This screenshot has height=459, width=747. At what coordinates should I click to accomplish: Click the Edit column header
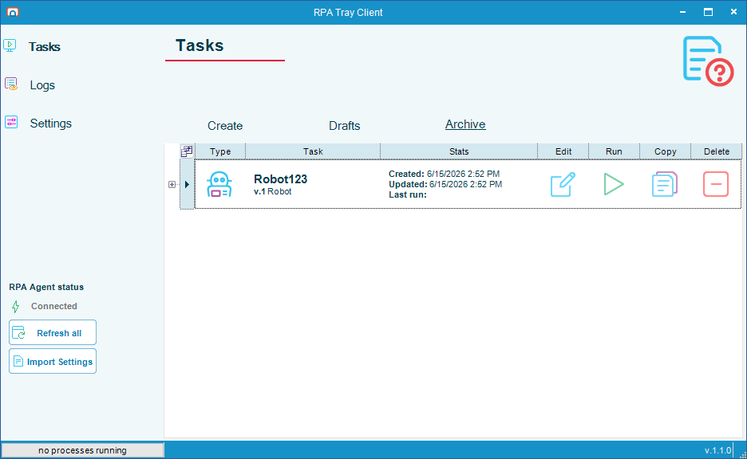[563, 151]
